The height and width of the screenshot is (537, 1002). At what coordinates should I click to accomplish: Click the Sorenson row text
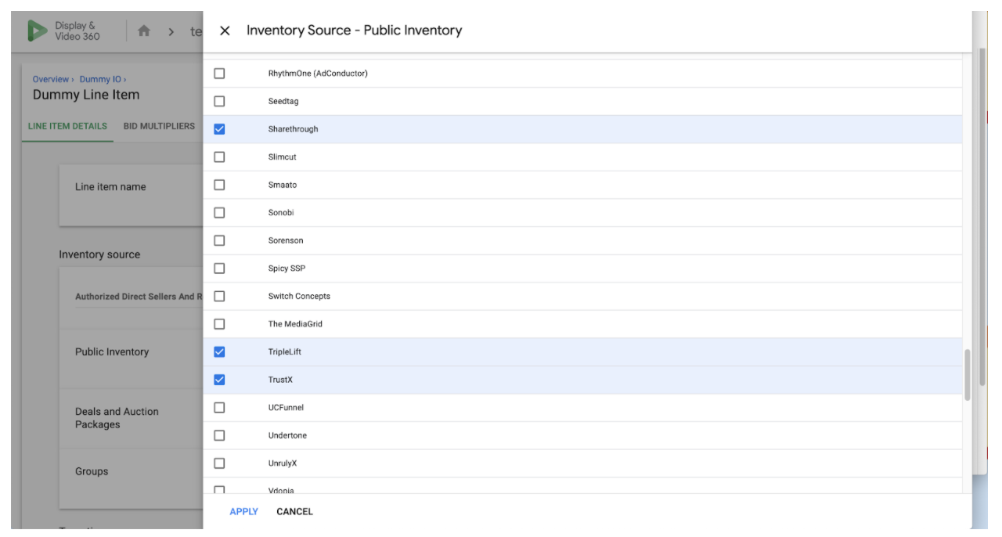[x=286, y=240]
